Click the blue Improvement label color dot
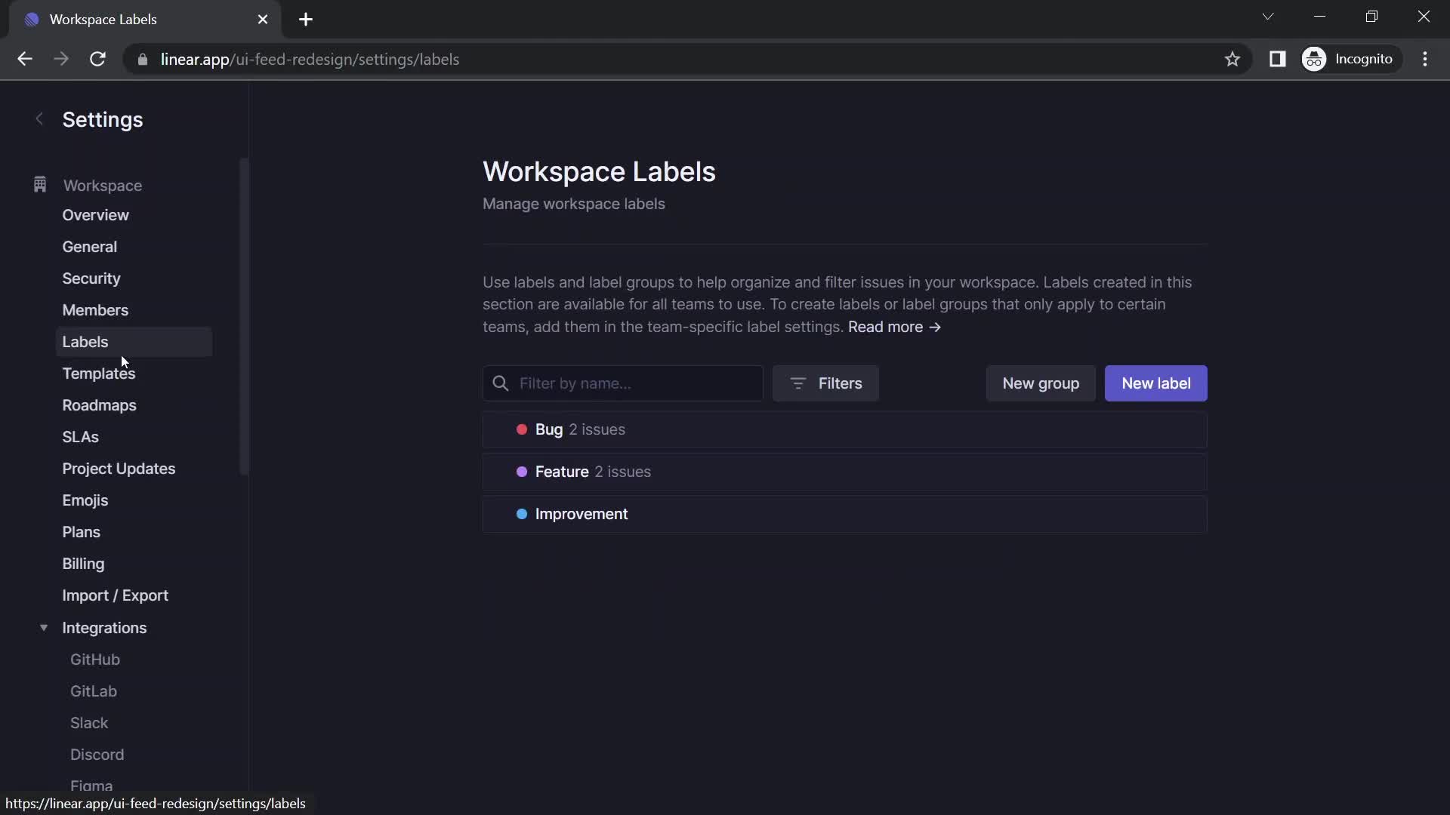The image size is (1450, 815). (521, 514)
